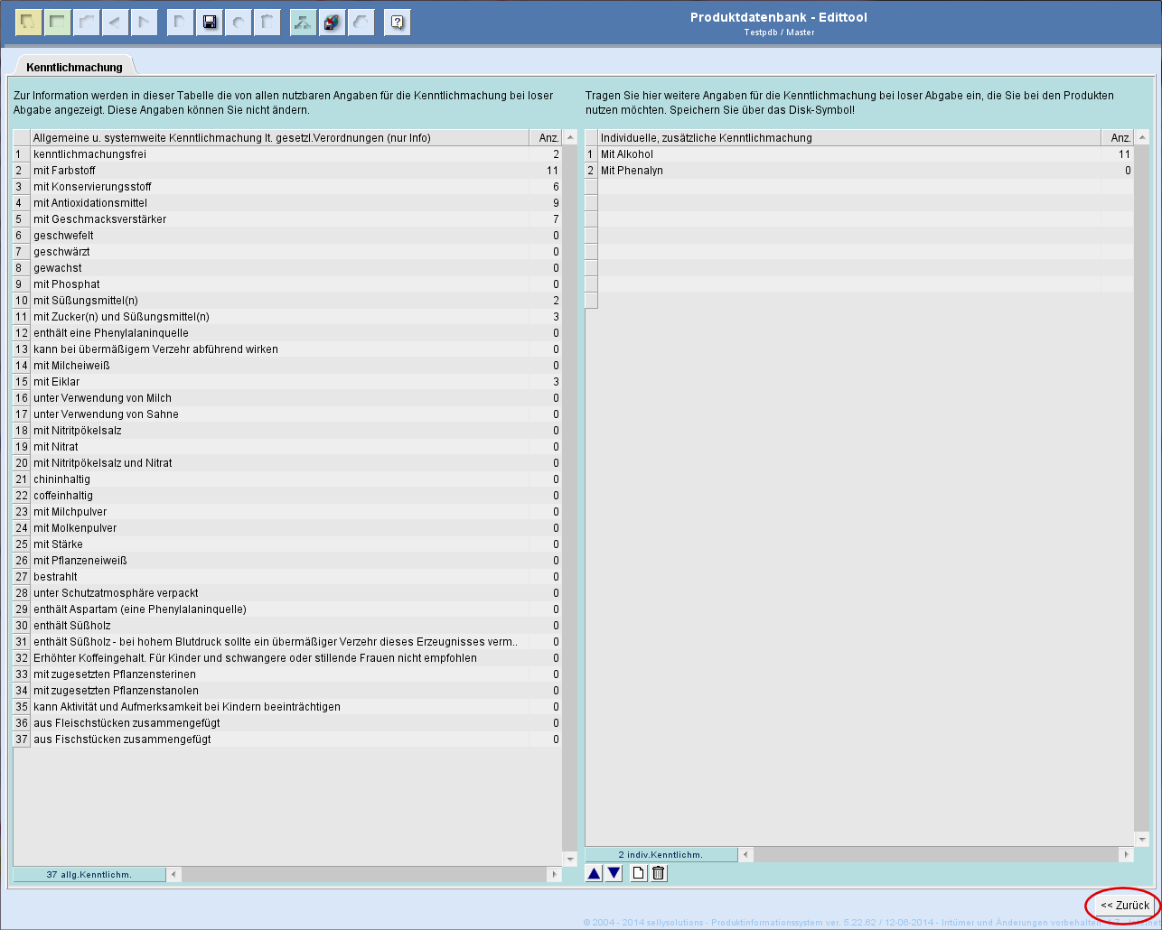Click empty third row in right table
The width and height of the screenshot is (1162, 930).
(x=849, y=187)
